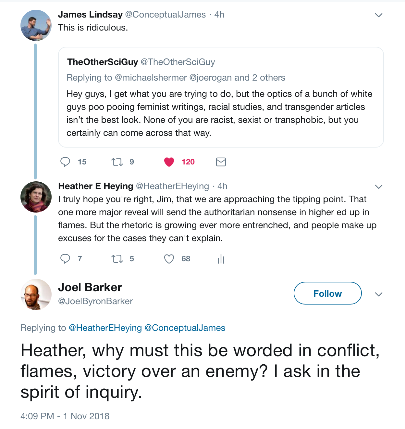Screen dimensions: 405x429
Task: Open Heather E Heying's avatar
Action: pyautogui.click(x=36, y=197)
